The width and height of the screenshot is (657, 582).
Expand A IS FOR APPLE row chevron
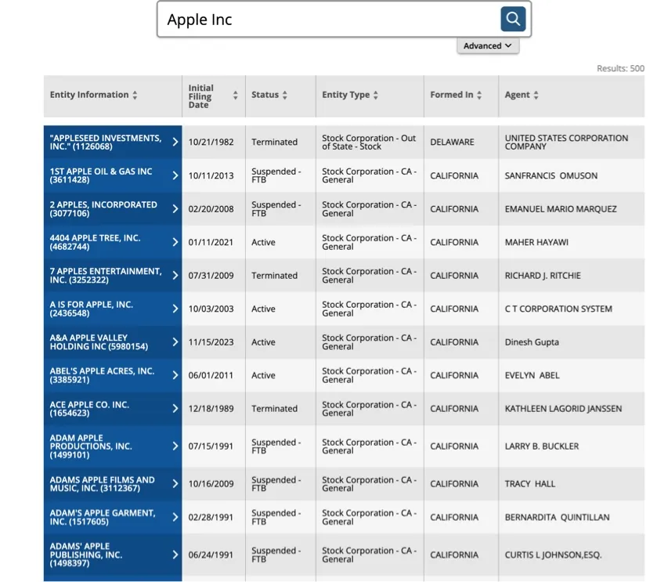coord(175,309)
